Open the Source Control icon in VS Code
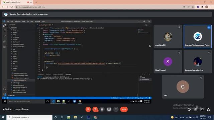 pos(5,36)
